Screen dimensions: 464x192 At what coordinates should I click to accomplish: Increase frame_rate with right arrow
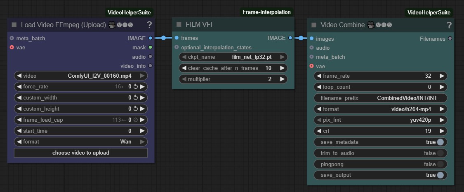tap(442, 76)
